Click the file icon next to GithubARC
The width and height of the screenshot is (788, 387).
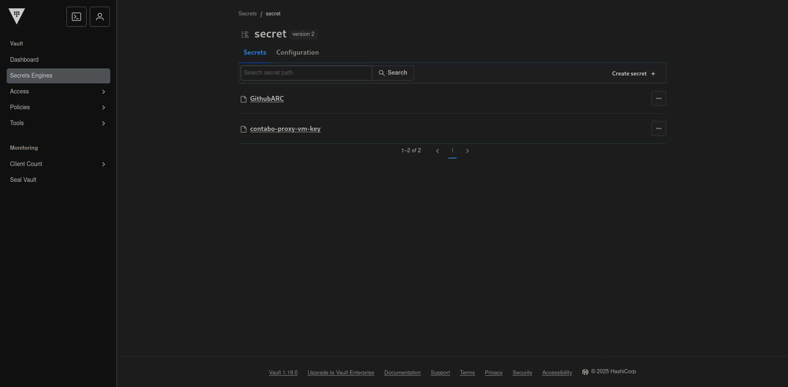(244, 99)
